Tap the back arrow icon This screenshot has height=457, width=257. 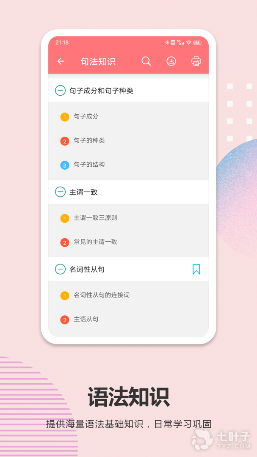[61, 61]
